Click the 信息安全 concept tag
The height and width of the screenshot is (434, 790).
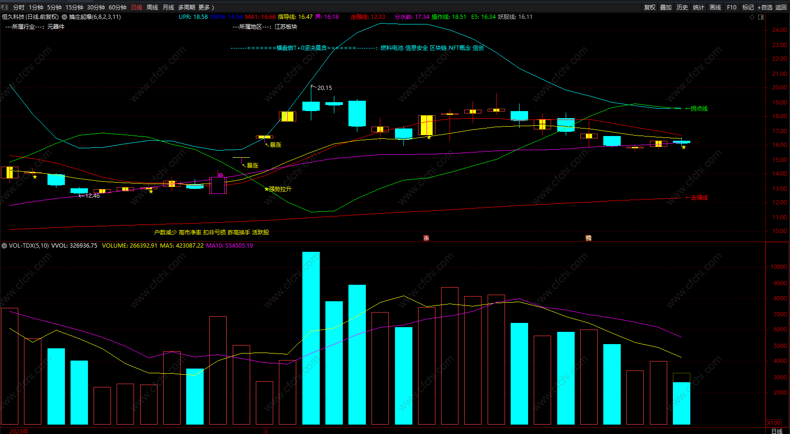point(417,48)
